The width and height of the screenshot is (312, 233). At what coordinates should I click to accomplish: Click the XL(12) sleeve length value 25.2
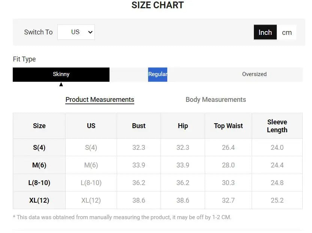(x=277, y=200)
